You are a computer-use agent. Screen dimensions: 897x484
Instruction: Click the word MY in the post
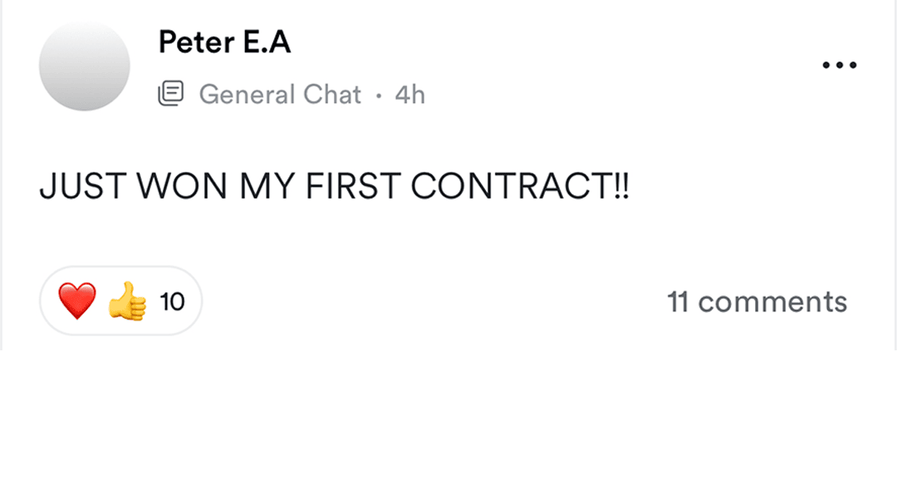click(x=267, y=188)
